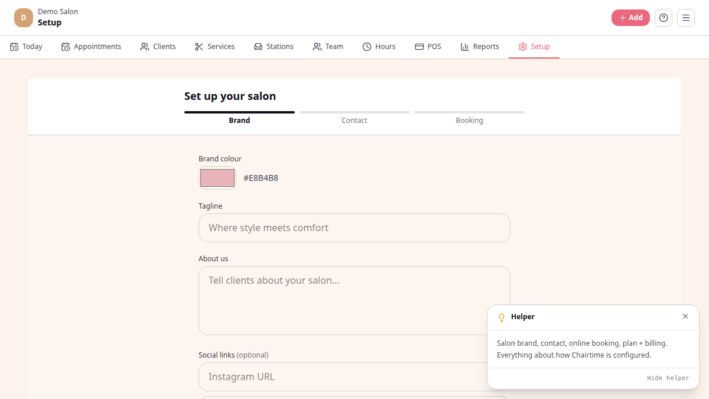Select the Setup tab label

(541, 47)
